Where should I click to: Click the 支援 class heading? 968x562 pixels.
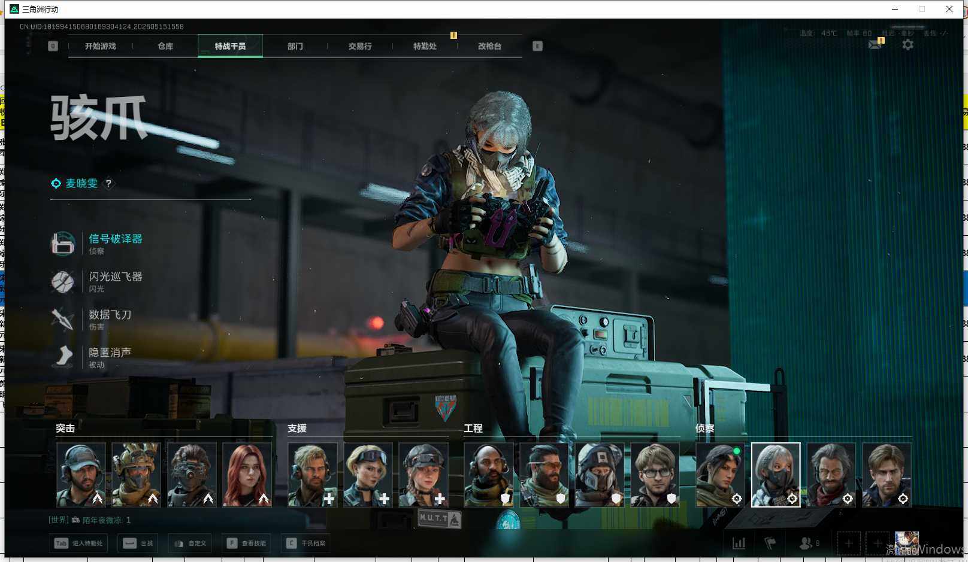click(x=297, y=429)
